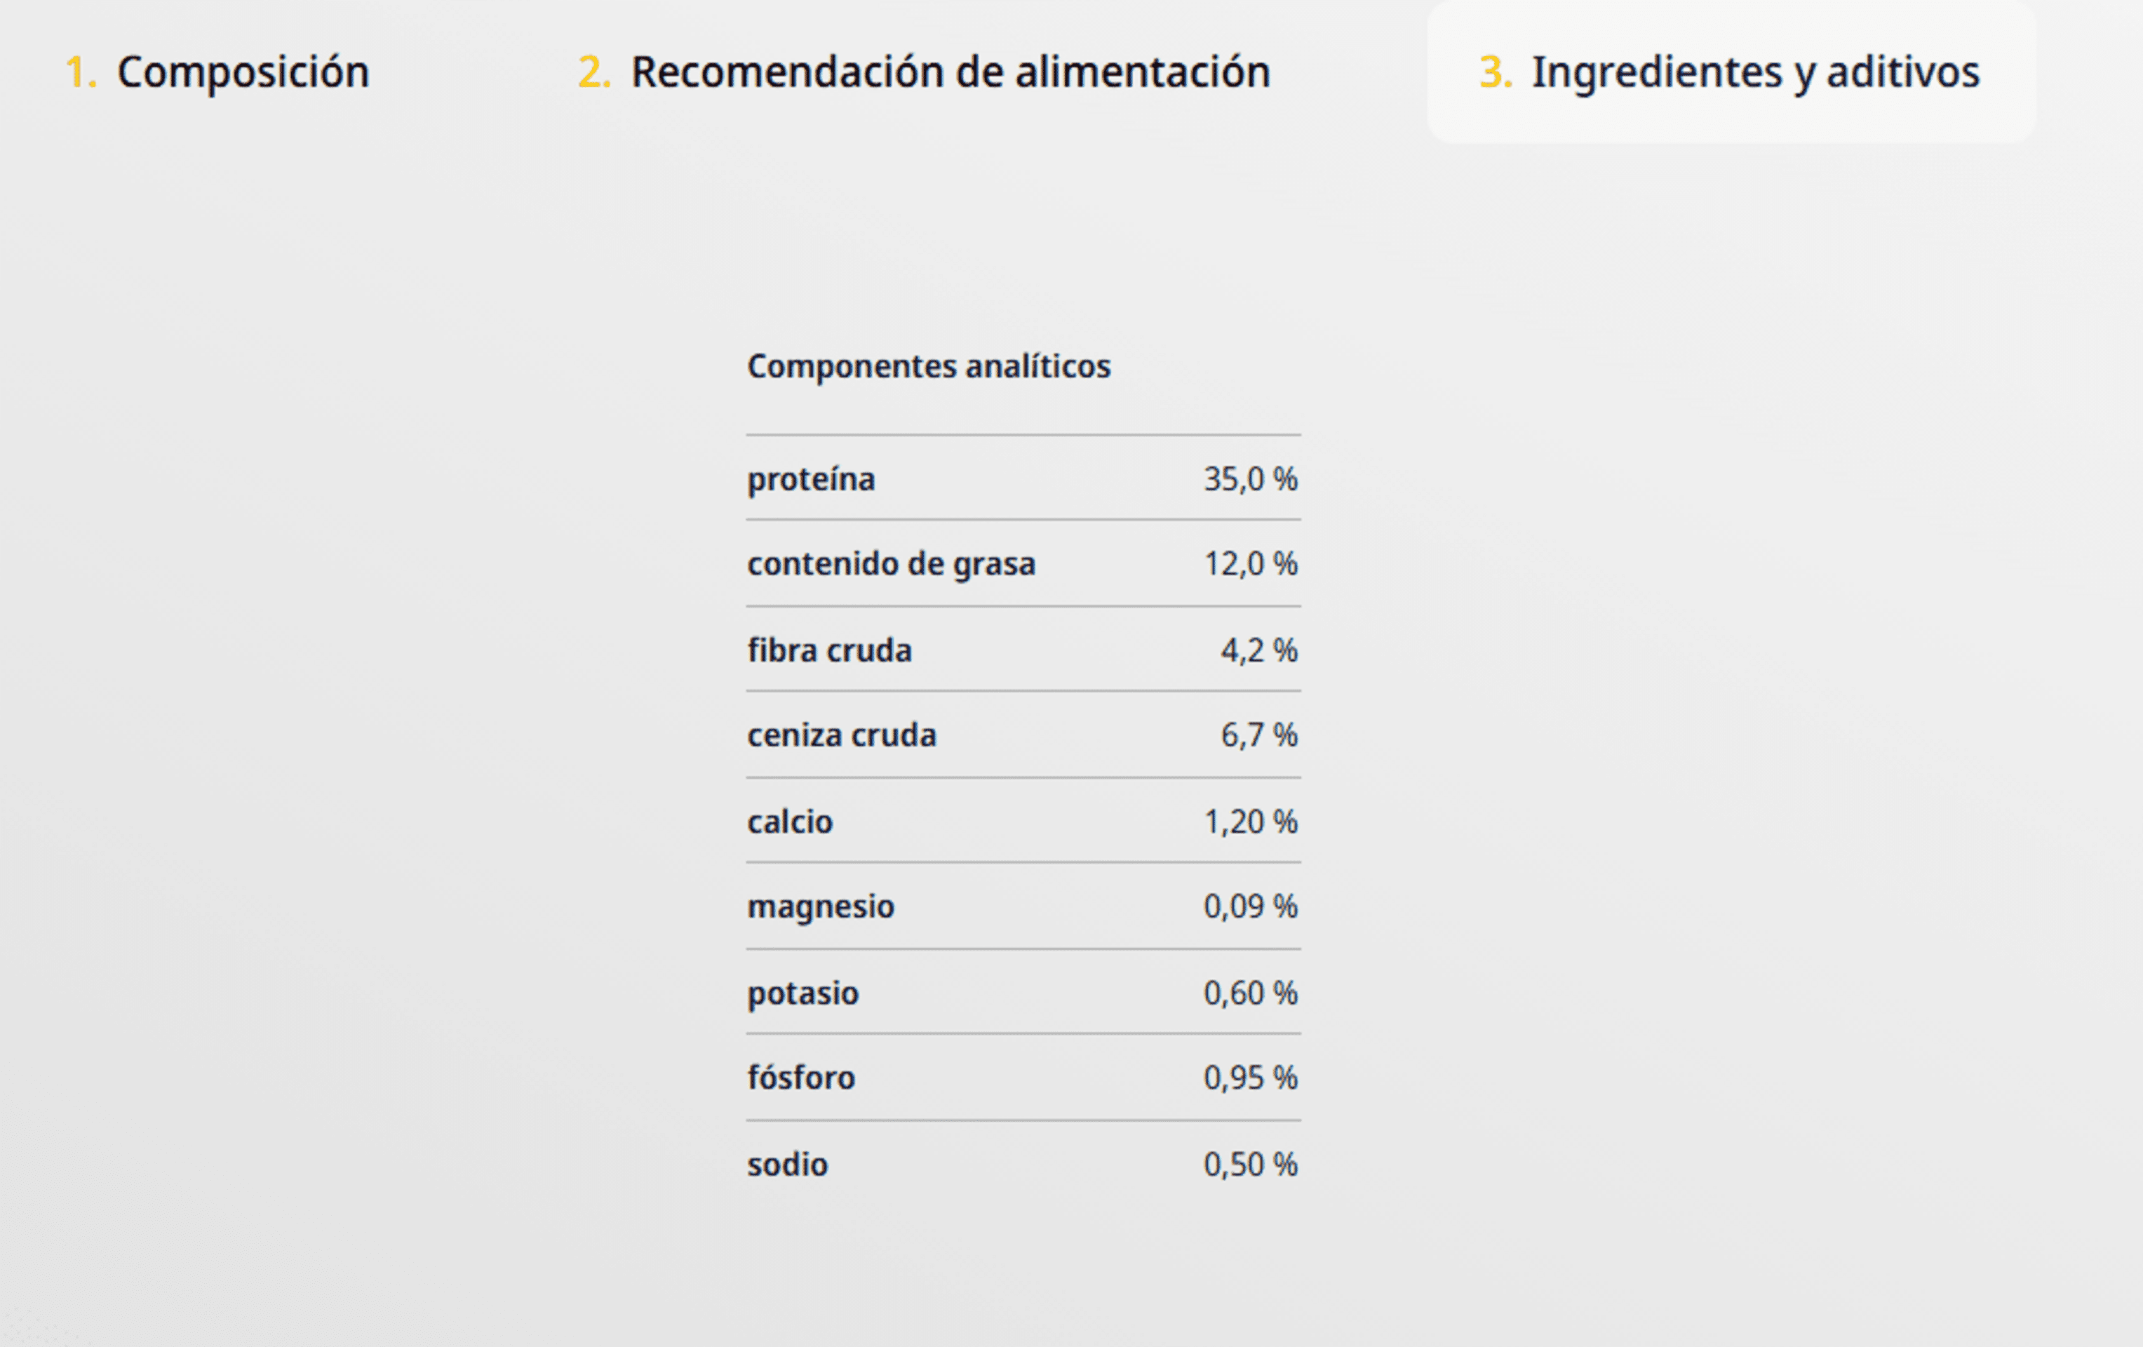Click the yellow number 1 marker

coord(80,72)
